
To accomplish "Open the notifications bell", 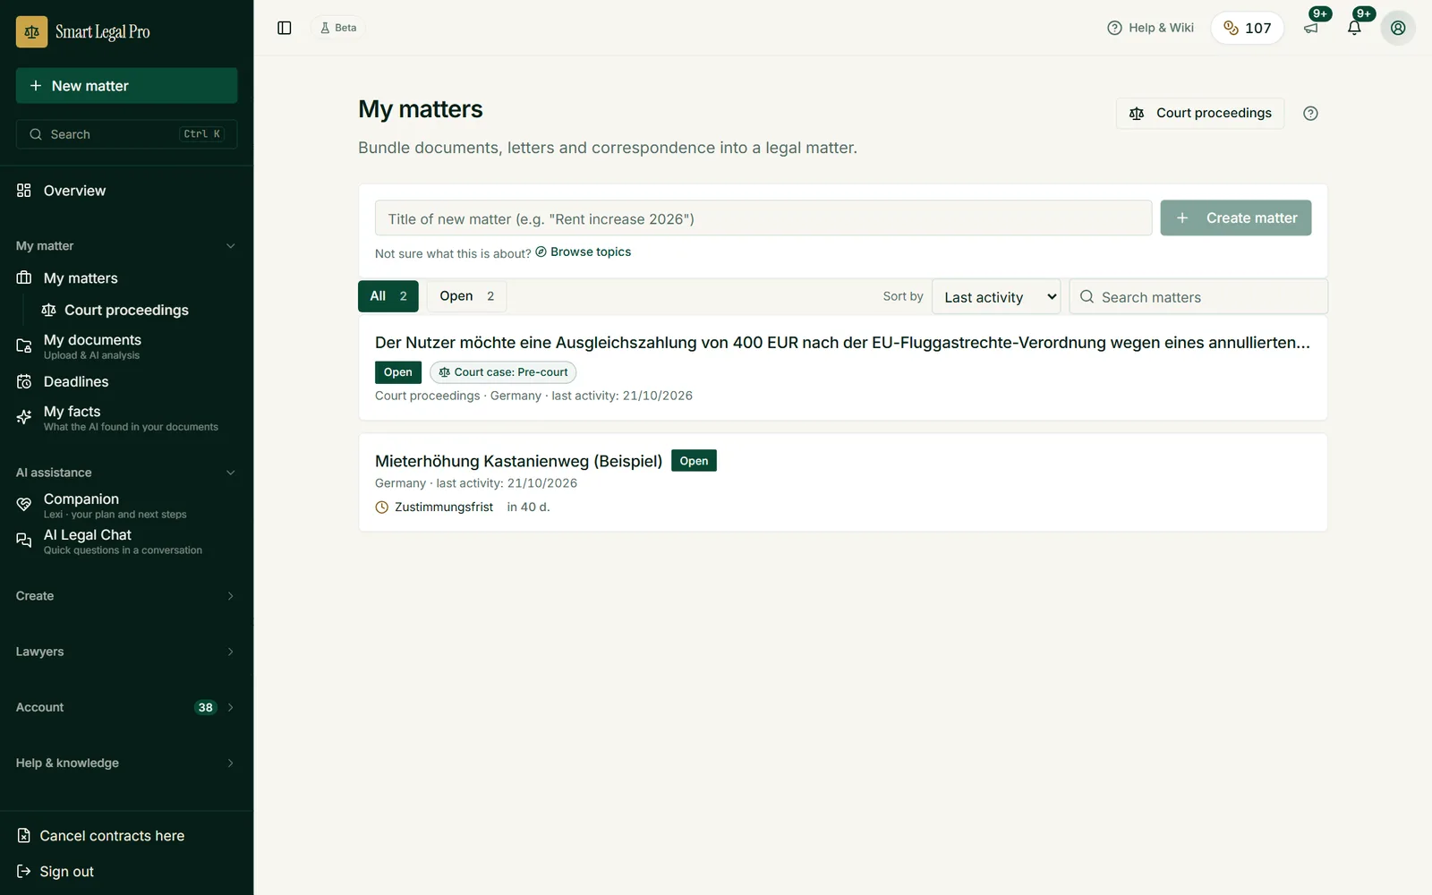I will coord(1354,28).
